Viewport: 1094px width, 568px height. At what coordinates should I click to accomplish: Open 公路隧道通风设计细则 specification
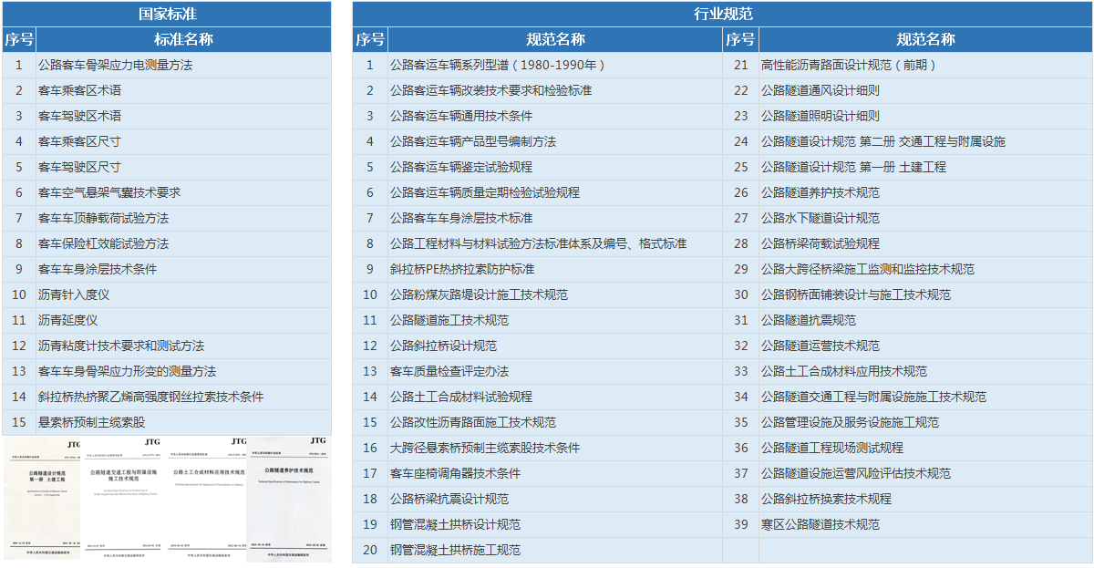pyautogui.click(x=820, y=90)
